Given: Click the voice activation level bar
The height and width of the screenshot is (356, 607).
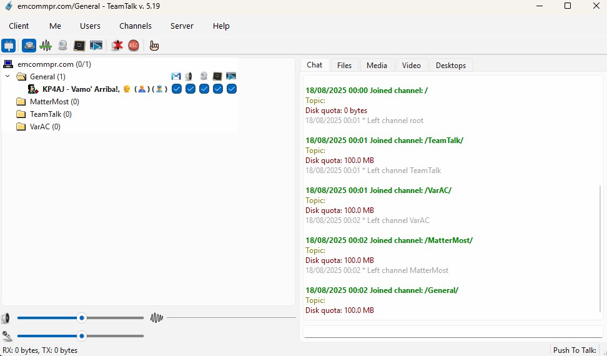Looking at the screenshot, I should pyautogui.click(x=232, y=318).
